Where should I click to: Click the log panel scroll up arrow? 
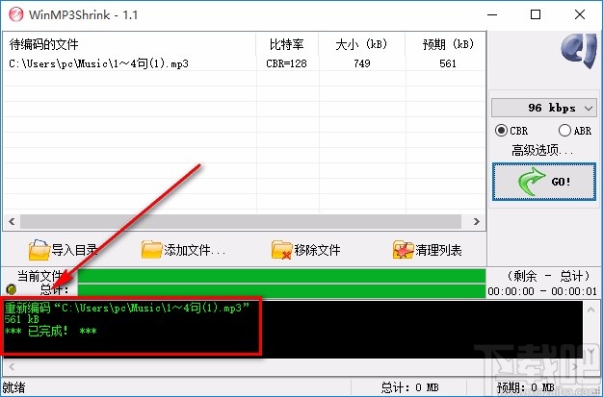point(591,310)
